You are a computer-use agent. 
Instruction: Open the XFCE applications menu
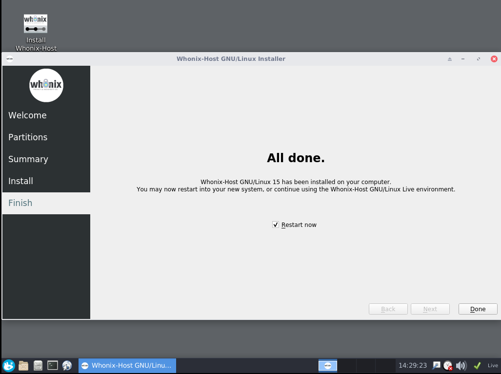point(9,365)
